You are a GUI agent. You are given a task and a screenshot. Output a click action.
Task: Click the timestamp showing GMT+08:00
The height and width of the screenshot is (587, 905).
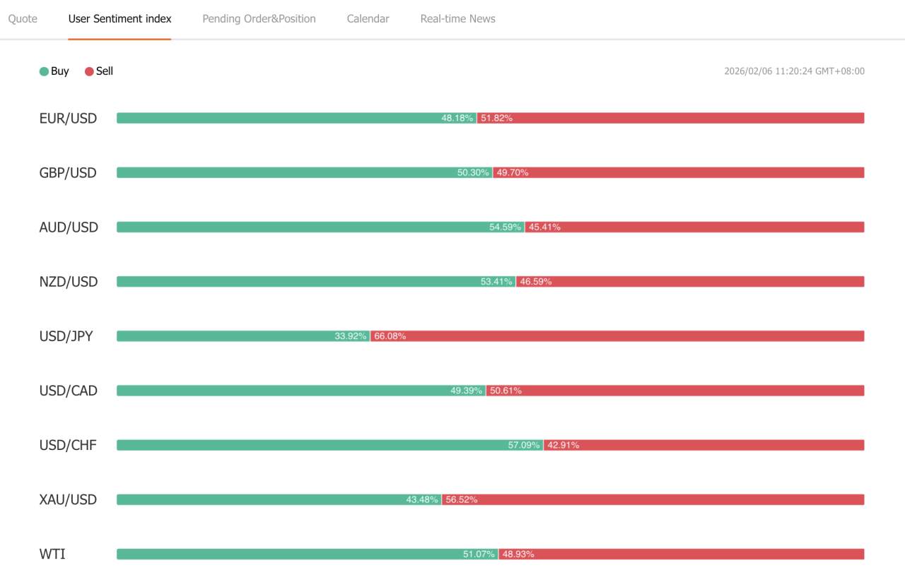tap(793, 71)
